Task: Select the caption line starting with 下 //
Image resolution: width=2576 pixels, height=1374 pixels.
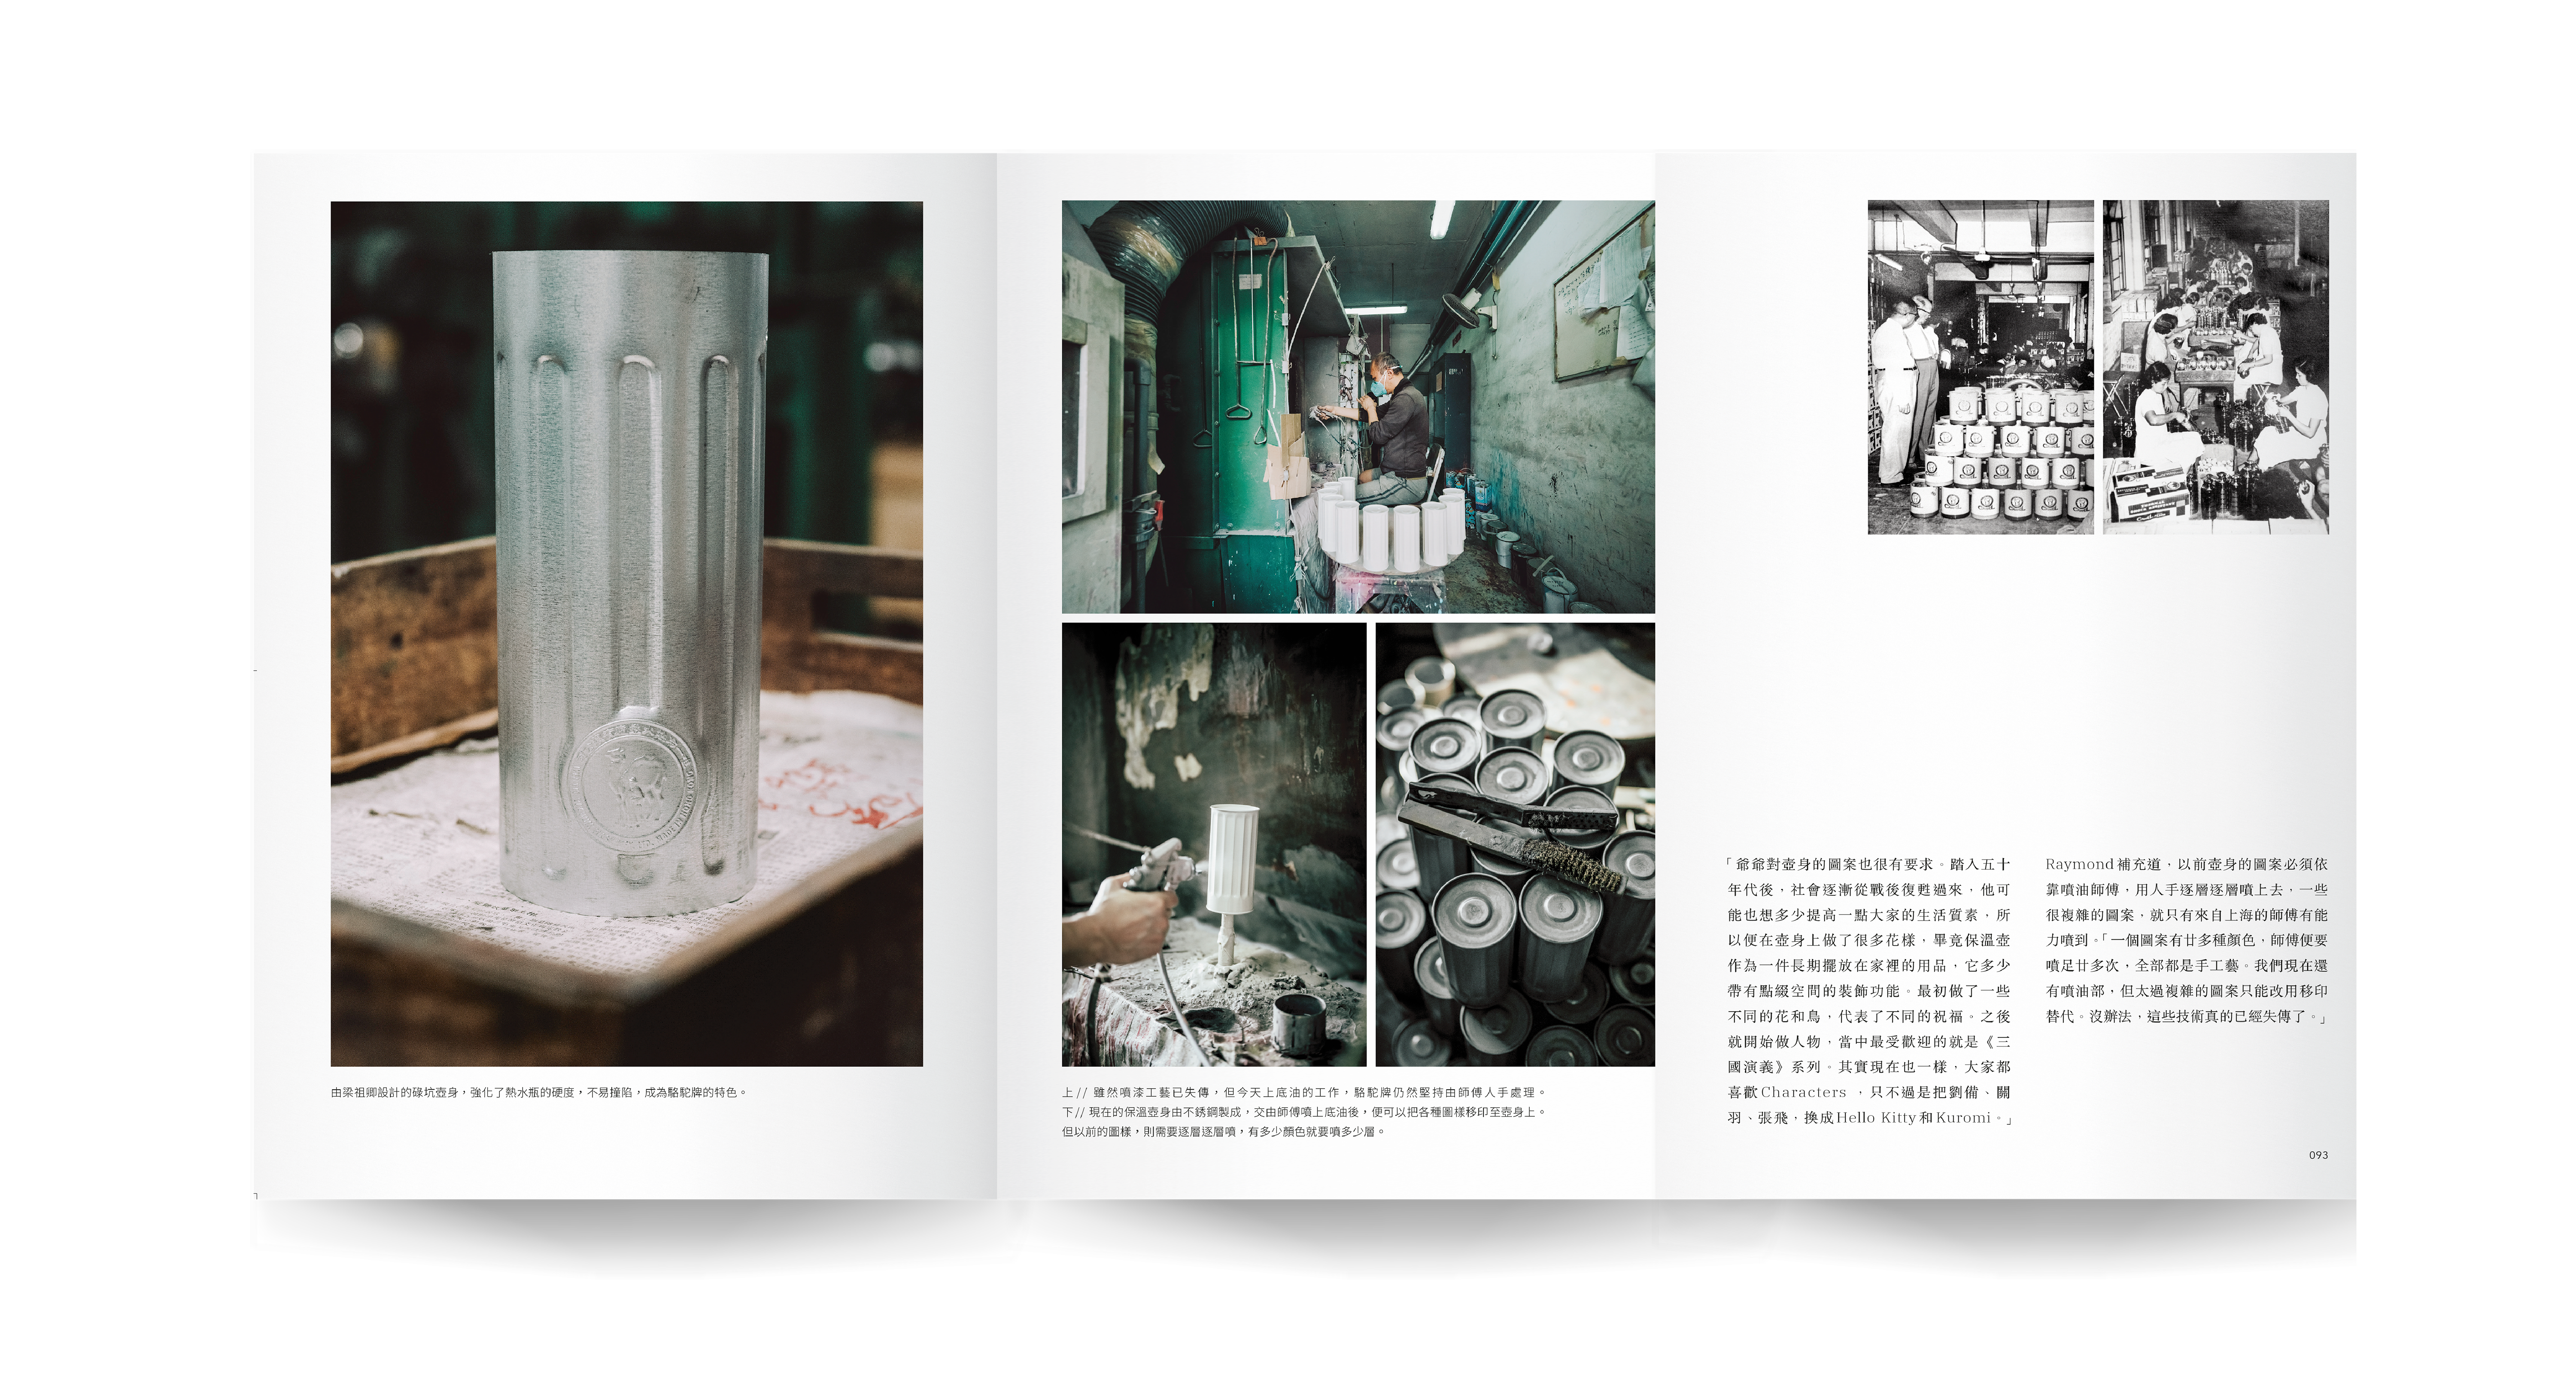Action: 1304,1112
